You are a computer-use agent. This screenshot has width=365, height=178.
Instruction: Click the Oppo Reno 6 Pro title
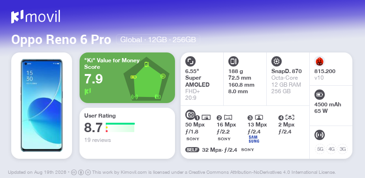point(61,40)
